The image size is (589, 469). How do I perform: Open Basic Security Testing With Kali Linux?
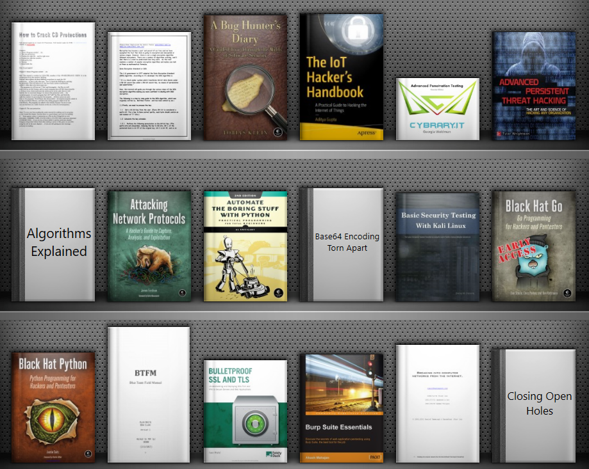point(438,247)
